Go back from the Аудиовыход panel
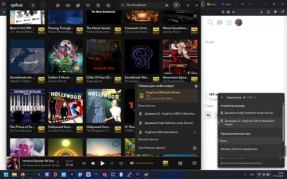Image resolution: width=287 pixels, height=179 pixels. (x=222, y=98)
